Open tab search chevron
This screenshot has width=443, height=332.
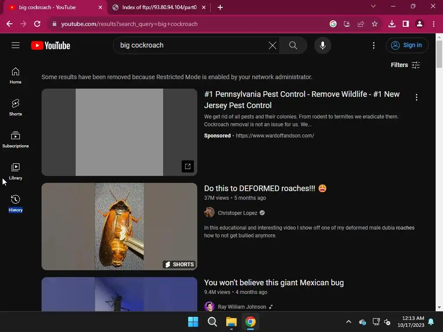[x=373, y=6]
